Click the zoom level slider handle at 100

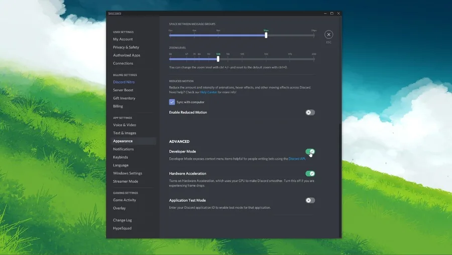point(218,59)
